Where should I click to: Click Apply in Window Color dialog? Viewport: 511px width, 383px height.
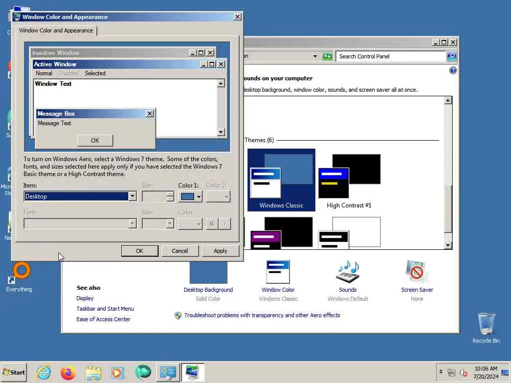[220, 251]
